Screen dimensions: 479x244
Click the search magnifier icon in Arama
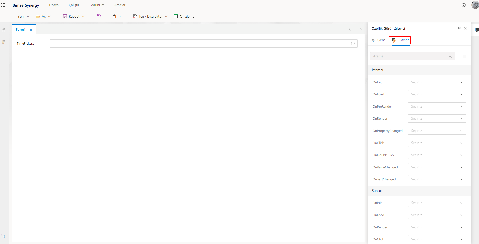point(450,56)
